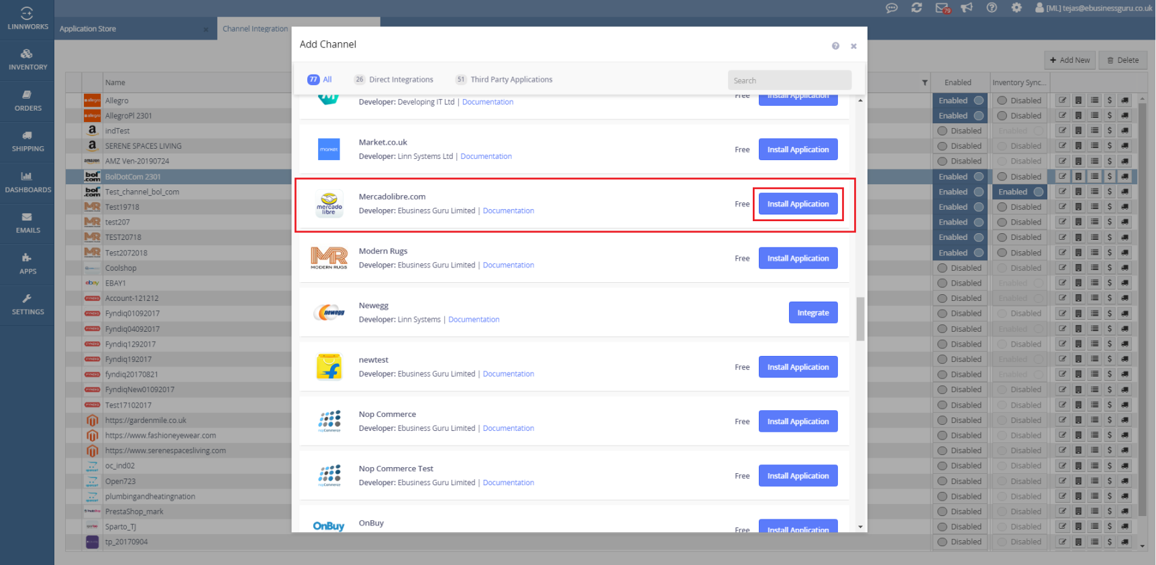Click the Add New button
This screenshot has width=1156, height=565.
coord(1070,60)
